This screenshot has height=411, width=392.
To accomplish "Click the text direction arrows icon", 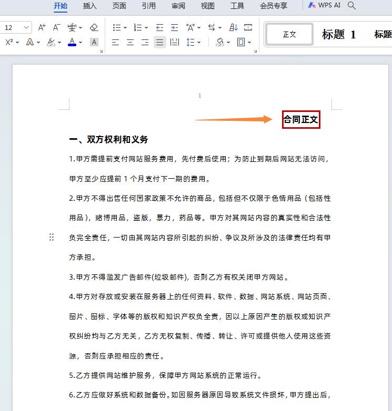I will 212,27.
